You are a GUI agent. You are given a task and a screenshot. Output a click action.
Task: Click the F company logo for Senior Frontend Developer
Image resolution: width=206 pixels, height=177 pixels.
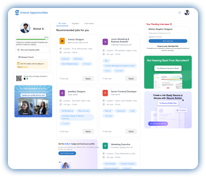(105, 93)
